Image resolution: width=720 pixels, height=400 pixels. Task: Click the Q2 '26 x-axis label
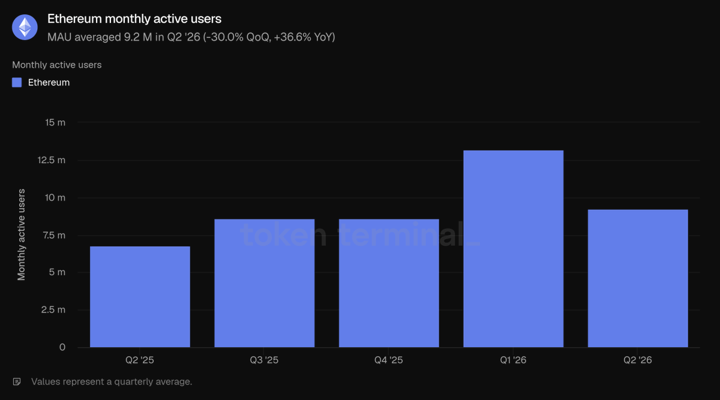(x=638, y=360)
